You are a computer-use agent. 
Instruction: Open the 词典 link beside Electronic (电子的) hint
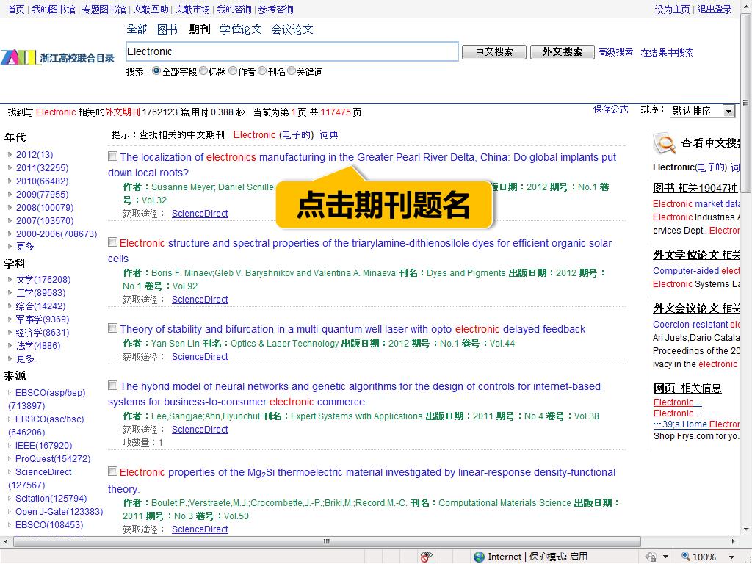329,135
